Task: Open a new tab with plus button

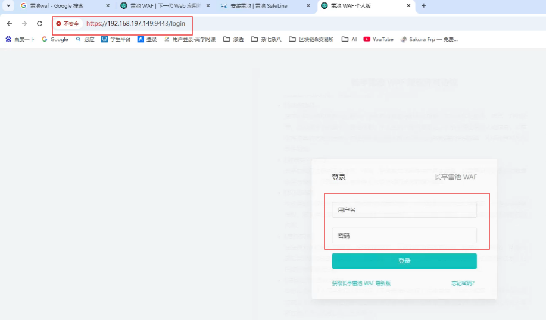Action: coord(423,5)
